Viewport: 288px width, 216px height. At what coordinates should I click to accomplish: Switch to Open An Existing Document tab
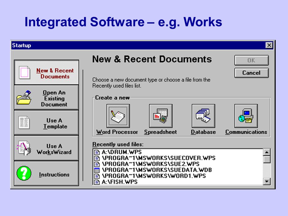coord(46,98)
